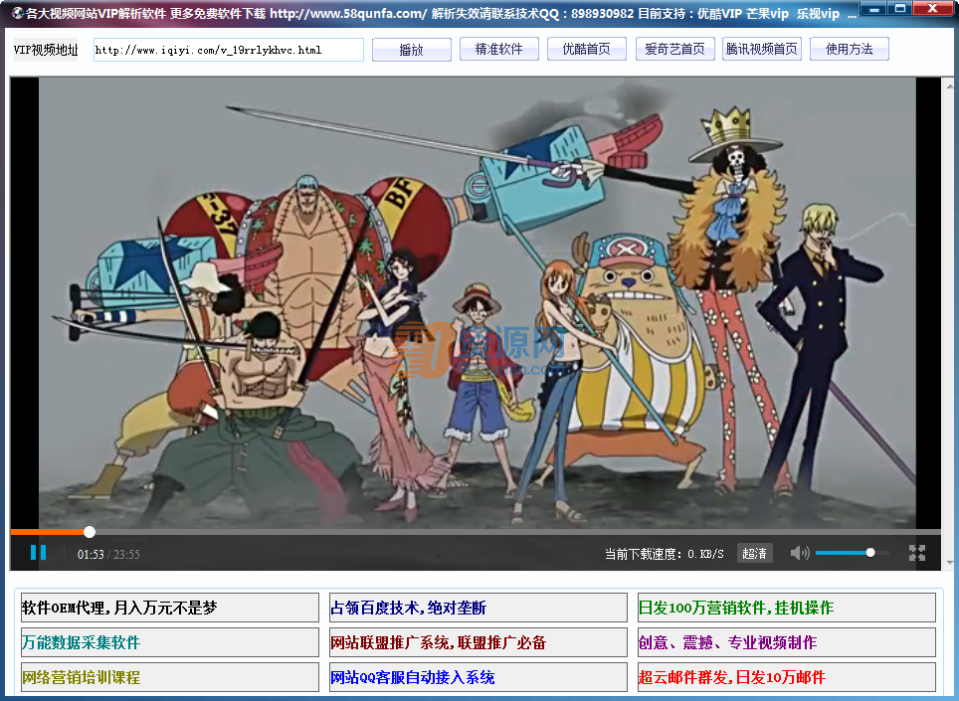Image resolution: width=959 pixels, height=701 pixels.
Task: Click the scrollbar down arrow at right edge
Action: pyautogui.click(x=950, y=563)
